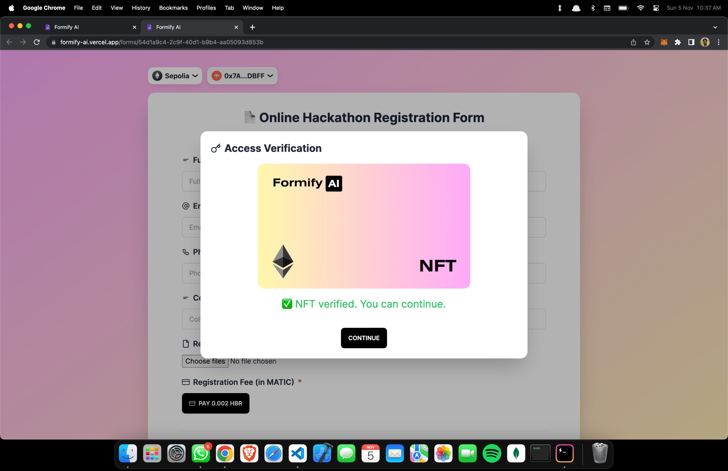Viewport: 728px width, 471px height.
Task: Click the MetaMask fox extension icon
Action: pos(664,42)
